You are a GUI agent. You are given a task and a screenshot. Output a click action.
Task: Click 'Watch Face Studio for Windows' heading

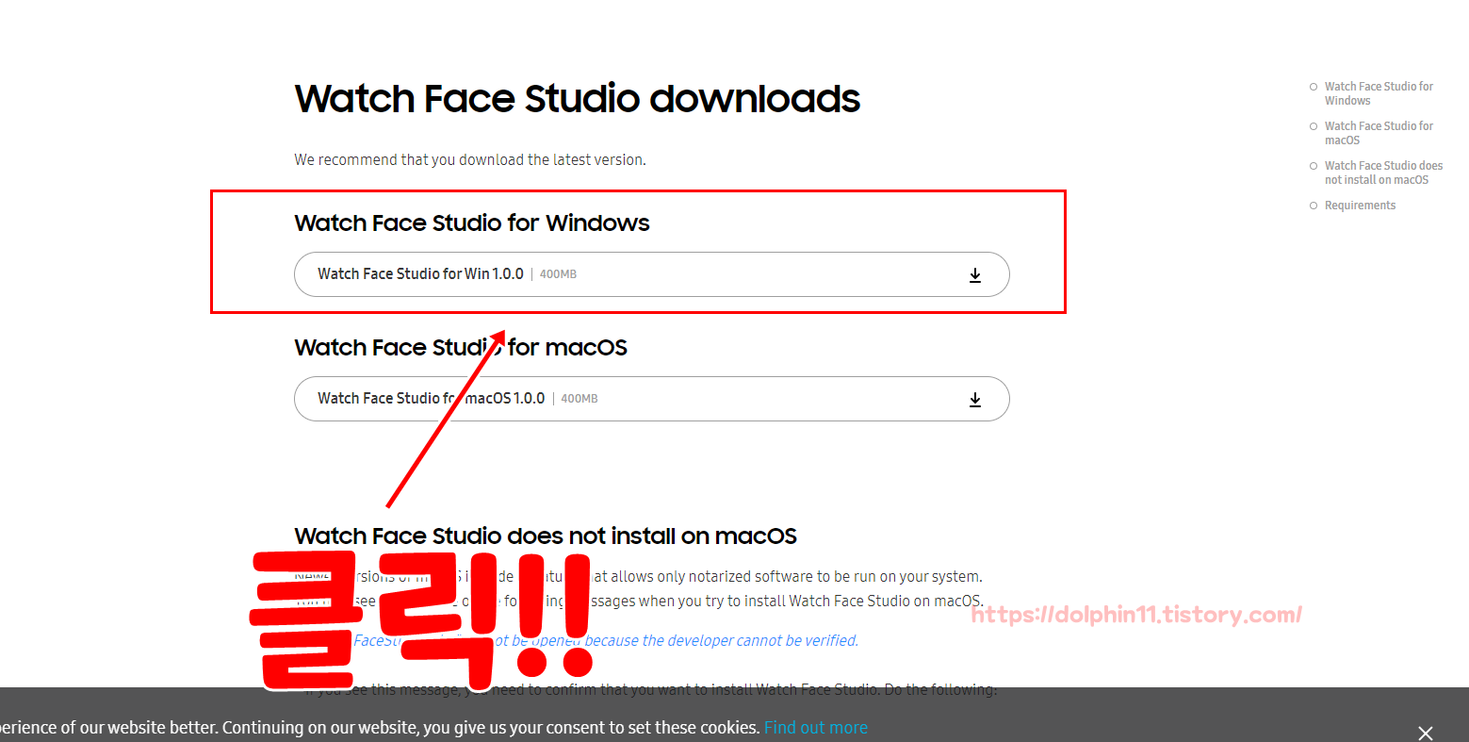[472, 223]
